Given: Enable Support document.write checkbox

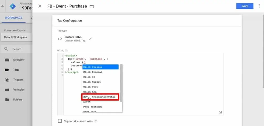Looking at the screenshot, I should pos(60,121).
